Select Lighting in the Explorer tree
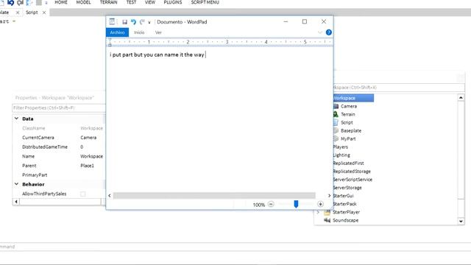Screen dimensions: 471x265 click(341, 155)
